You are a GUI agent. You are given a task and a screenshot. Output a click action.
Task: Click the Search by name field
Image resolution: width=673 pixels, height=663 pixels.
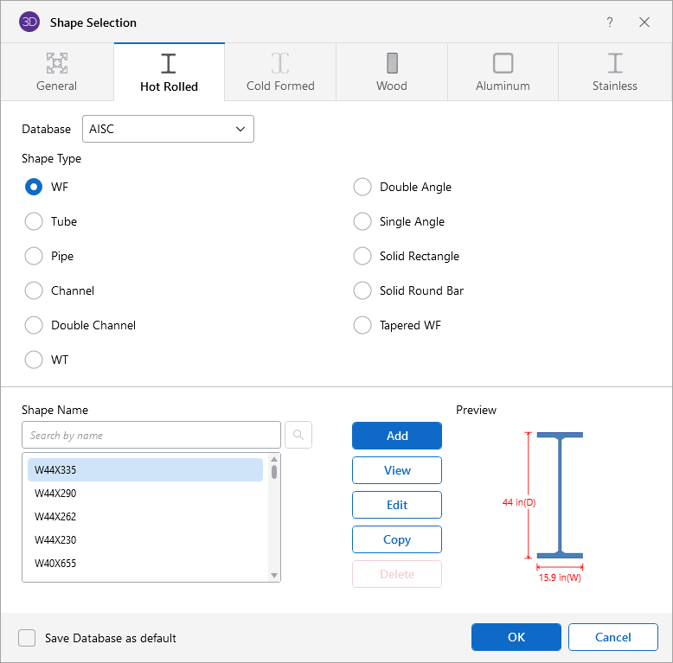coord(151,435)
